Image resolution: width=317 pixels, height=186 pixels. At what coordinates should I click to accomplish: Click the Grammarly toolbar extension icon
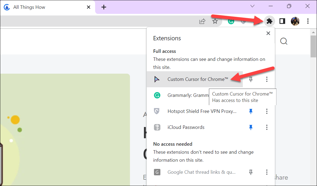[231, 21]
